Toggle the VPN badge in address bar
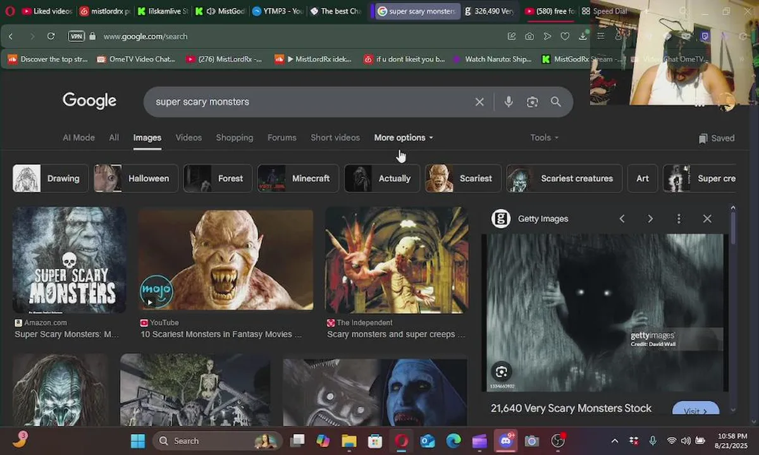Viewport: 759px width, 455px height. click(76, 37)
